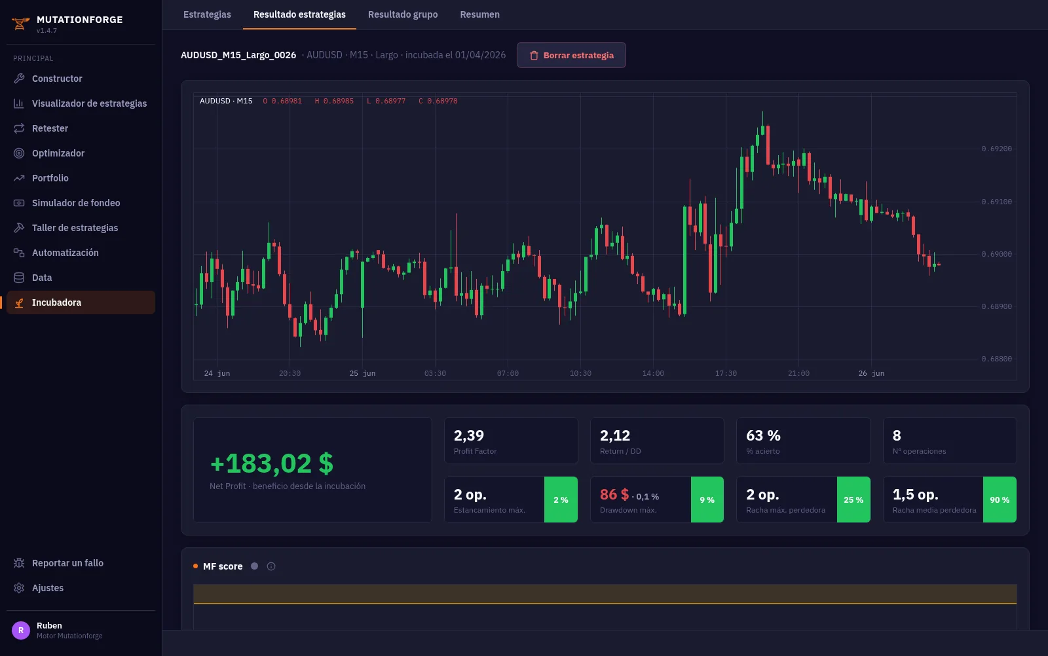Screen dimensions: 1048x656
Task: Click the 86 $ Drawdown máx. value
Action: click(614, 494)
